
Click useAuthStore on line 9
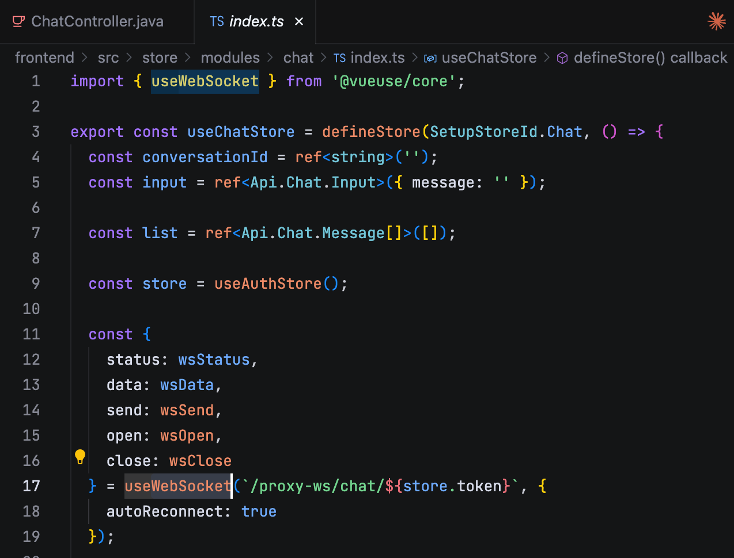268,284
